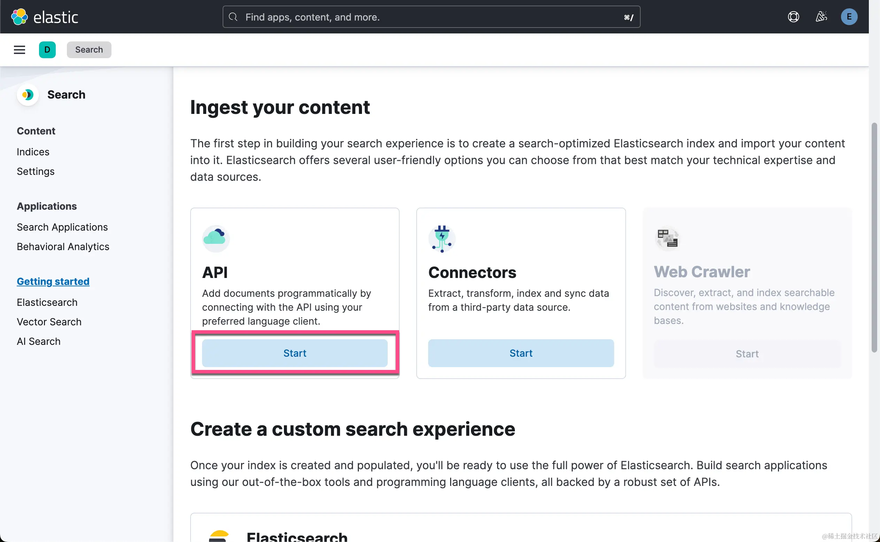880x542 pixels.
Task: Start the Connectors ingestion option
Action: pos(520,353)
